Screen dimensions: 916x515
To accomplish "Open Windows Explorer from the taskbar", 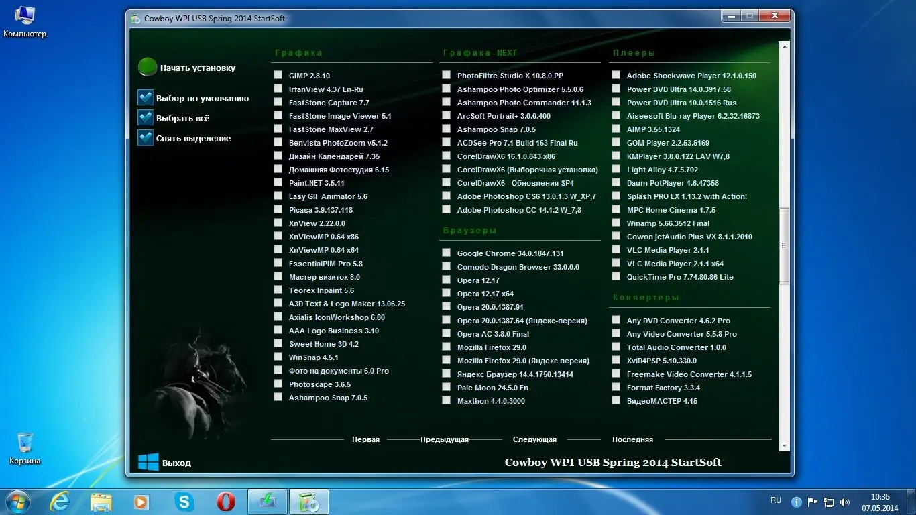I will click(101, 501).
